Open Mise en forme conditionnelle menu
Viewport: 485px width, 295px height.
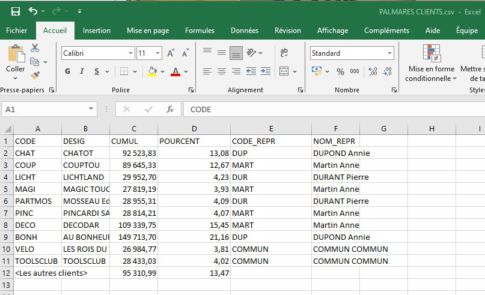pos(431,64)
